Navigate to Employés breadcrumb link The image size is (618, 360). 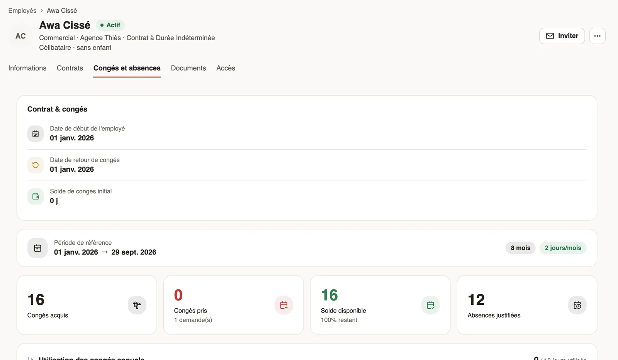22,10
